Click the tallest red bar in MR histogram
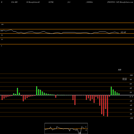The width and height of the screenshot is (134, 134). pyautogui.click(x=107, y=106)
